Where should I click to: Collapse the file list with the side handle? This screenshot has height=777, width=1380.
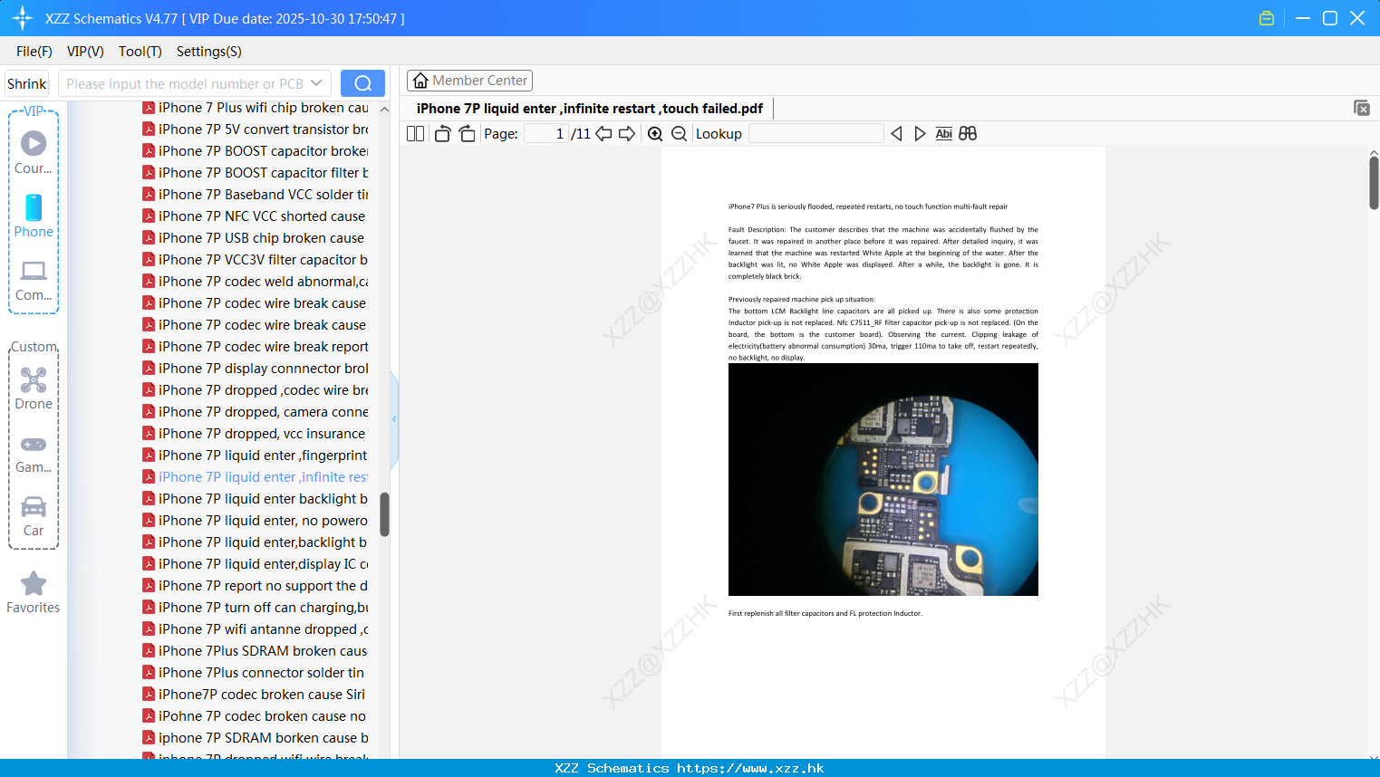tap(394, 419)
